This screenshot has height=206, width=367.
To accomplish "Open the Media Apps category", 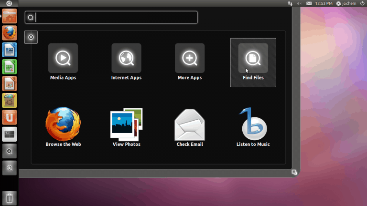I will [63, 62].
